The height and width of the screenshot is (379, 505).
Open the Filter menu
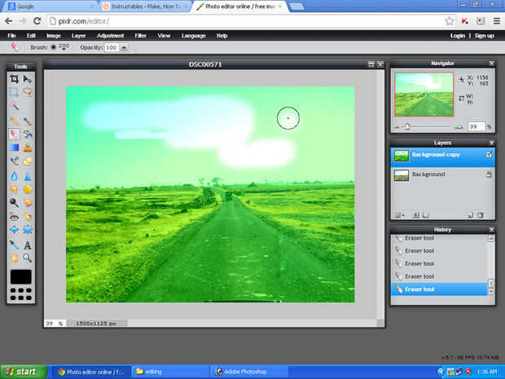[141, 36]
